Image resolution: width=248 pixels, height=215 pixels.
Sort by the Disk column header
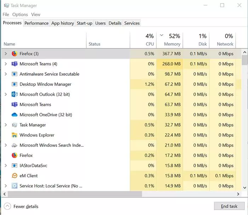pos(196,40)
